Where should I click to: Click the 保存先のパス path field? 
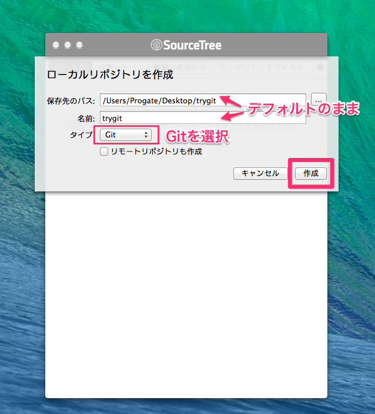tap(203, 100)
